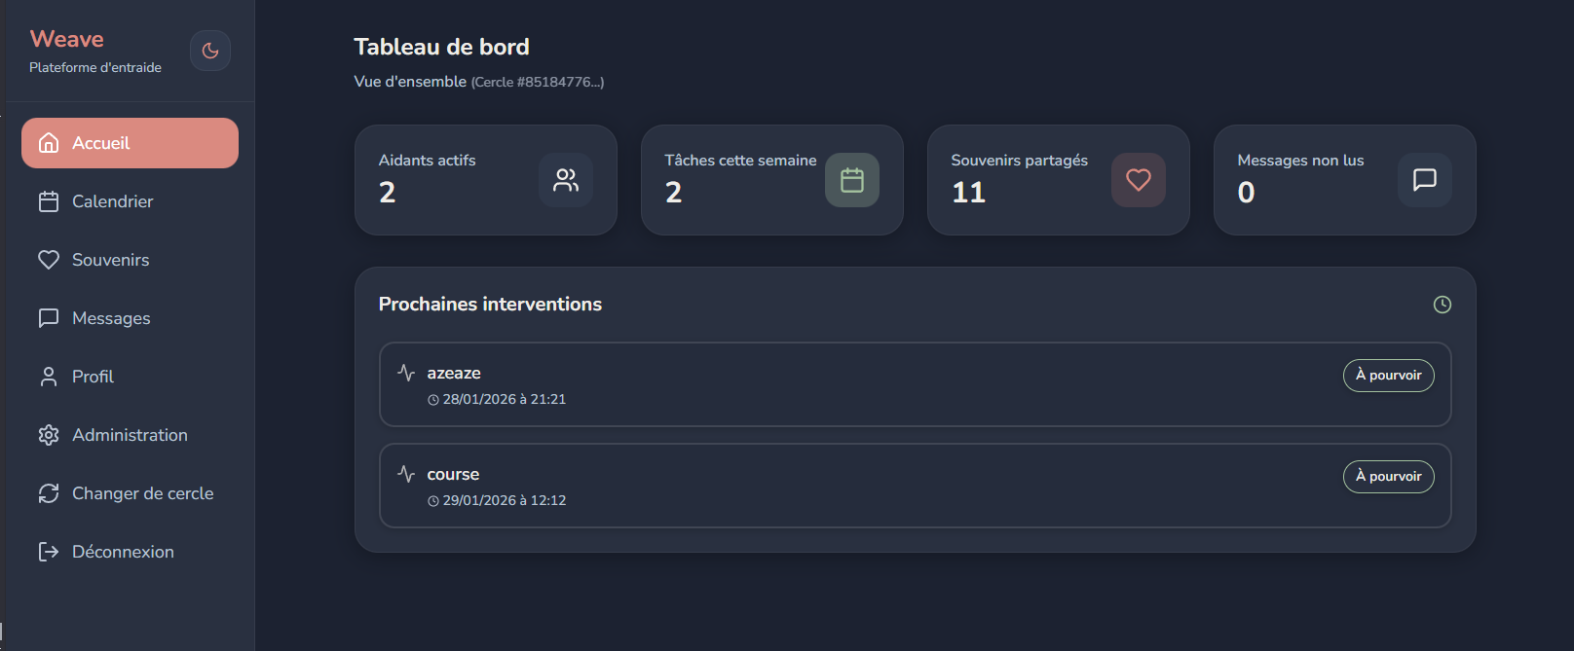Viewport: 1574px width, 651px height.
Task: Click the Souvenirs partagés heart icon
Action: point(1139,180)
